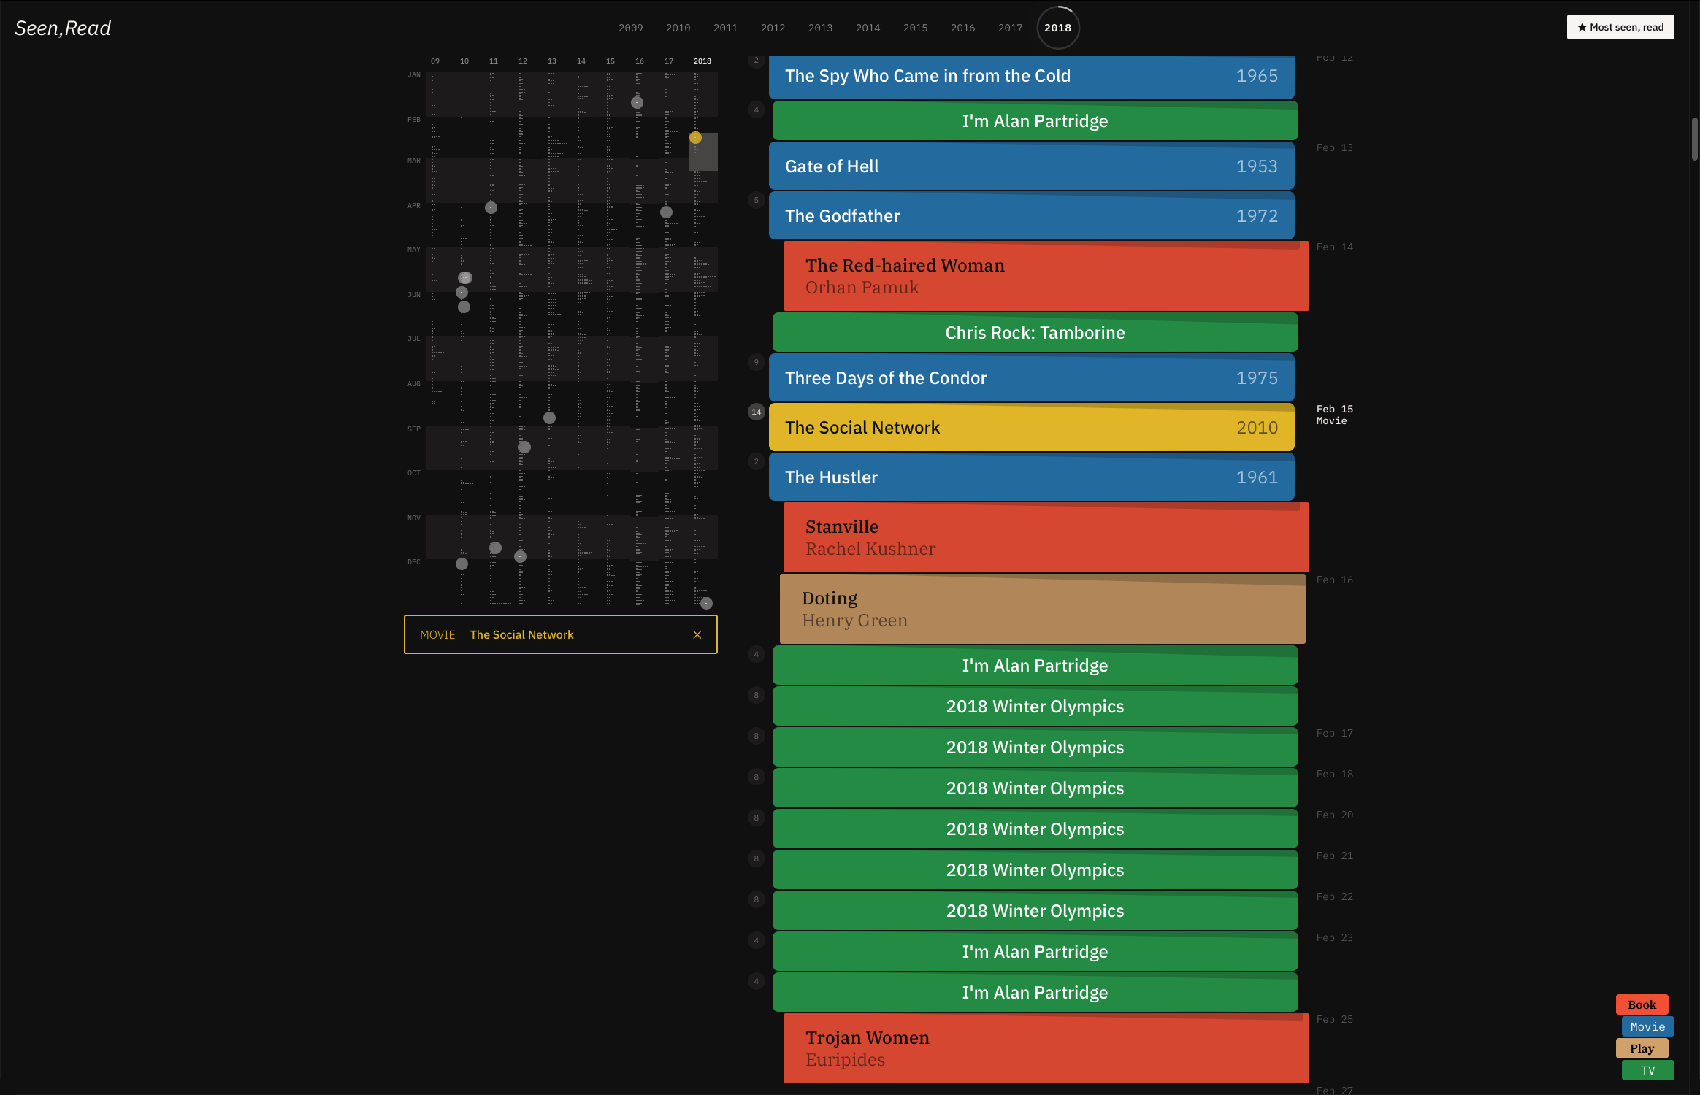
Task: Click count badge 5 beside The Godfather
Action: pyautogui.click(x=756, y=200)
